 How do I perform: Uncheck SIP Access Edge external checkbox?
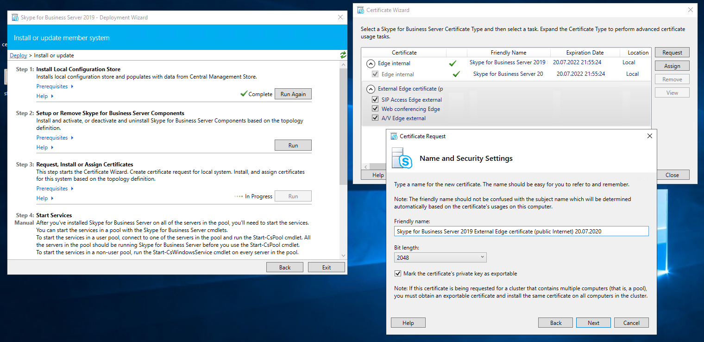point(375,100)
